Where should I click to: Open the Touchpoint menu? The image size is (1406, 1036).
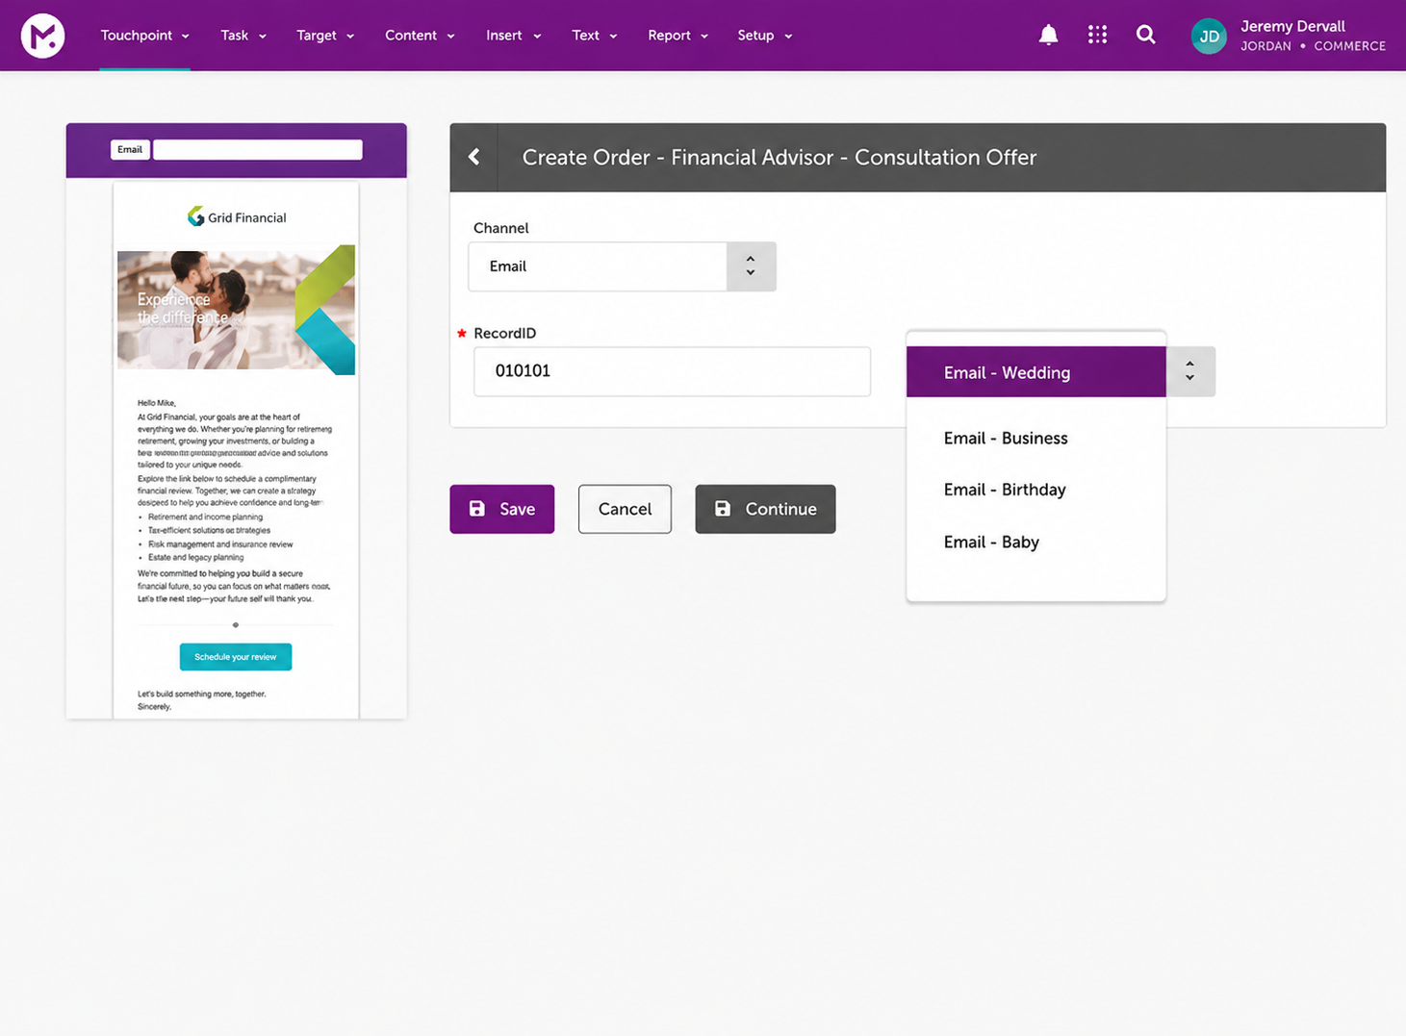point(145,36)
